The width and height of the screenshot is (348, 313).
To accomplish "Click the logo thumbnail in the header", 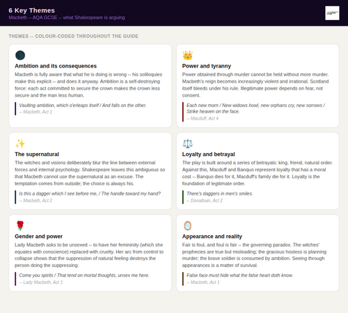I will click(332, 13).
